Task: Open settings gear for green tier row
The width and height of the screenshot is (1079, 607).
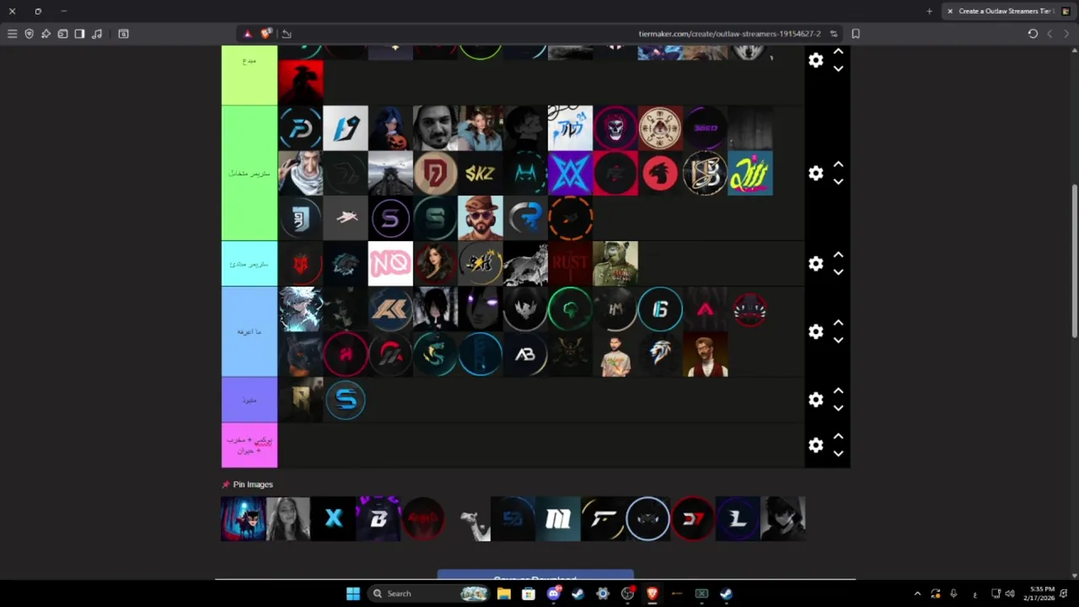Action: [x=815, y=173]
